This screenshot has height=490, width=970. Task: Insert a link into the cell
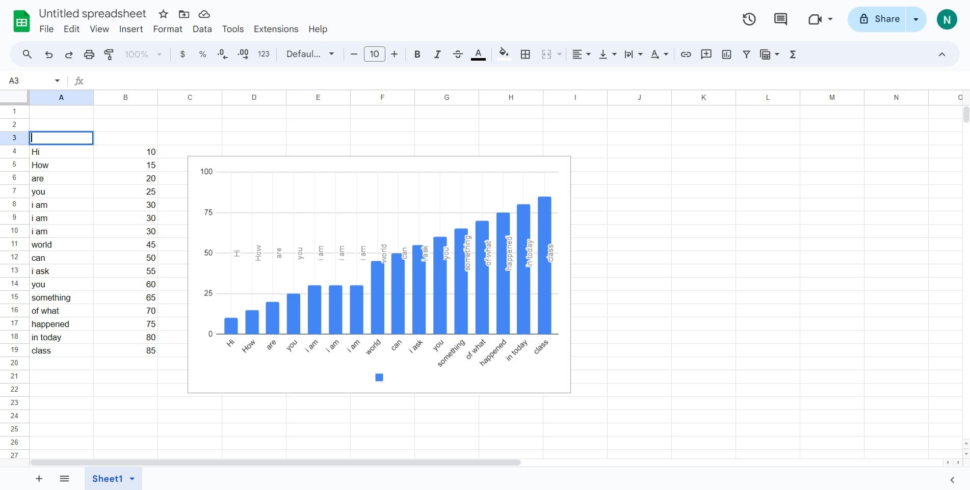686,54
